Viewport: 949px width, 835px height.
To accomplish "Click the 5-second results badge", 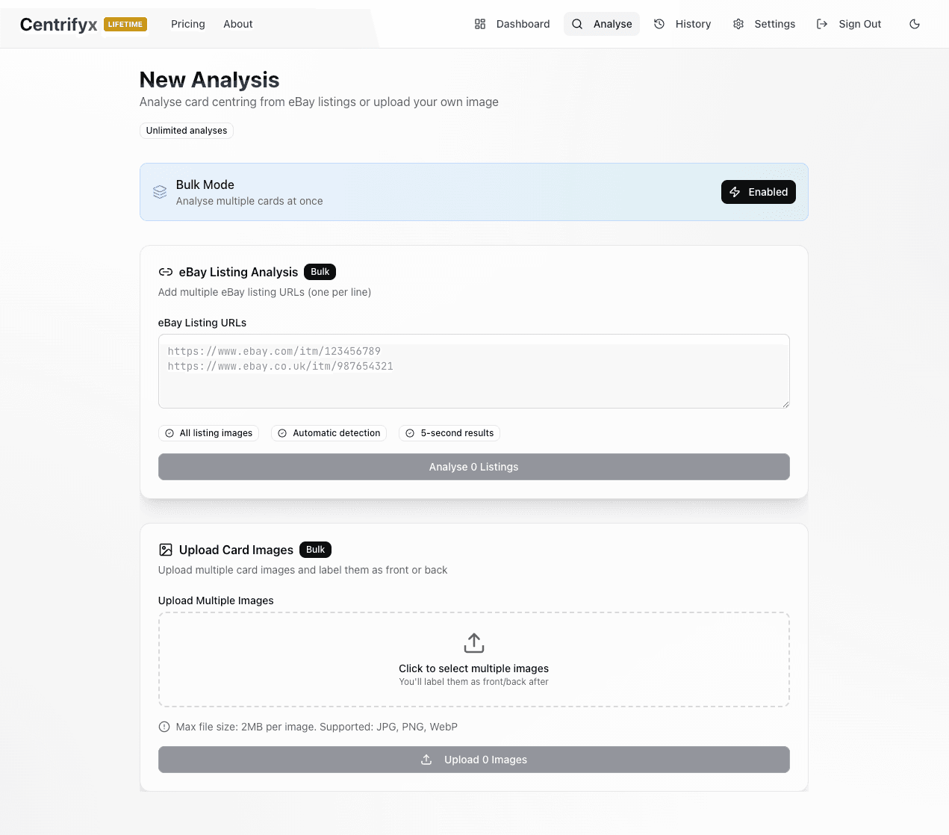I will point(449,433).
